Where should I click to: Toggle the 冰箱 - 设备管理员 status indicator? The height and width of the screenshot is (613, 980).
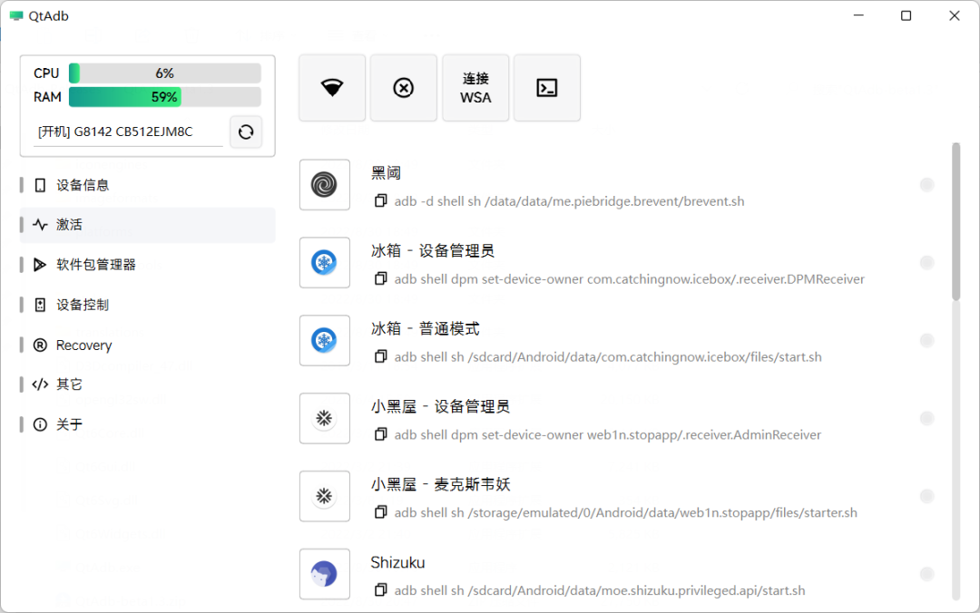click(926, 262)
